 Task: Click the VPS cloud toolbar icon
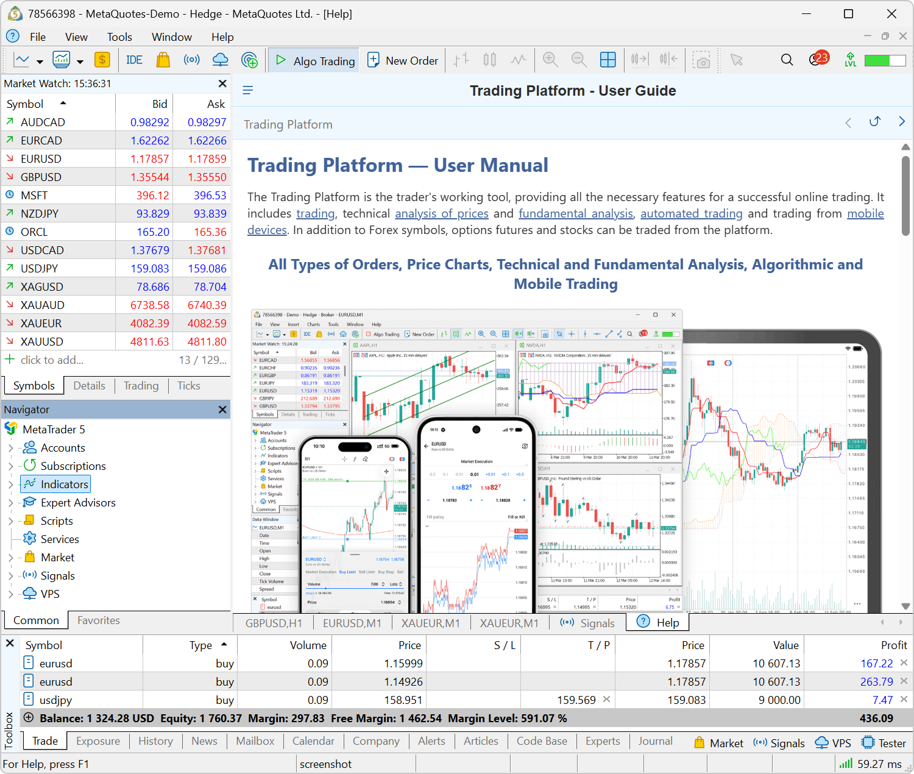click(220, 60)
